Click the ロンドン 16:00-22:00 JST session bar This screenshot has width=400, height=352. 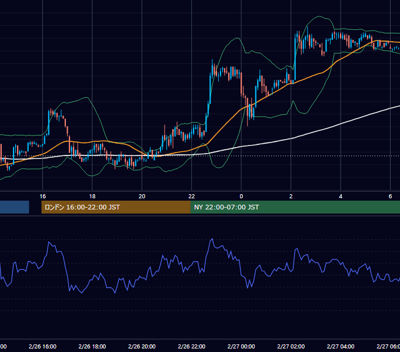coord(116,207)
